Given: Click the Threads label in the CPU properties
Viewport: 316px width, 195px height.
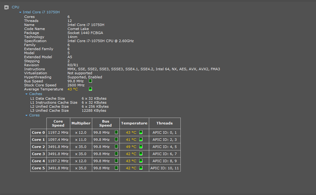Looking at the screenshot, I should (x=31, y=21).
